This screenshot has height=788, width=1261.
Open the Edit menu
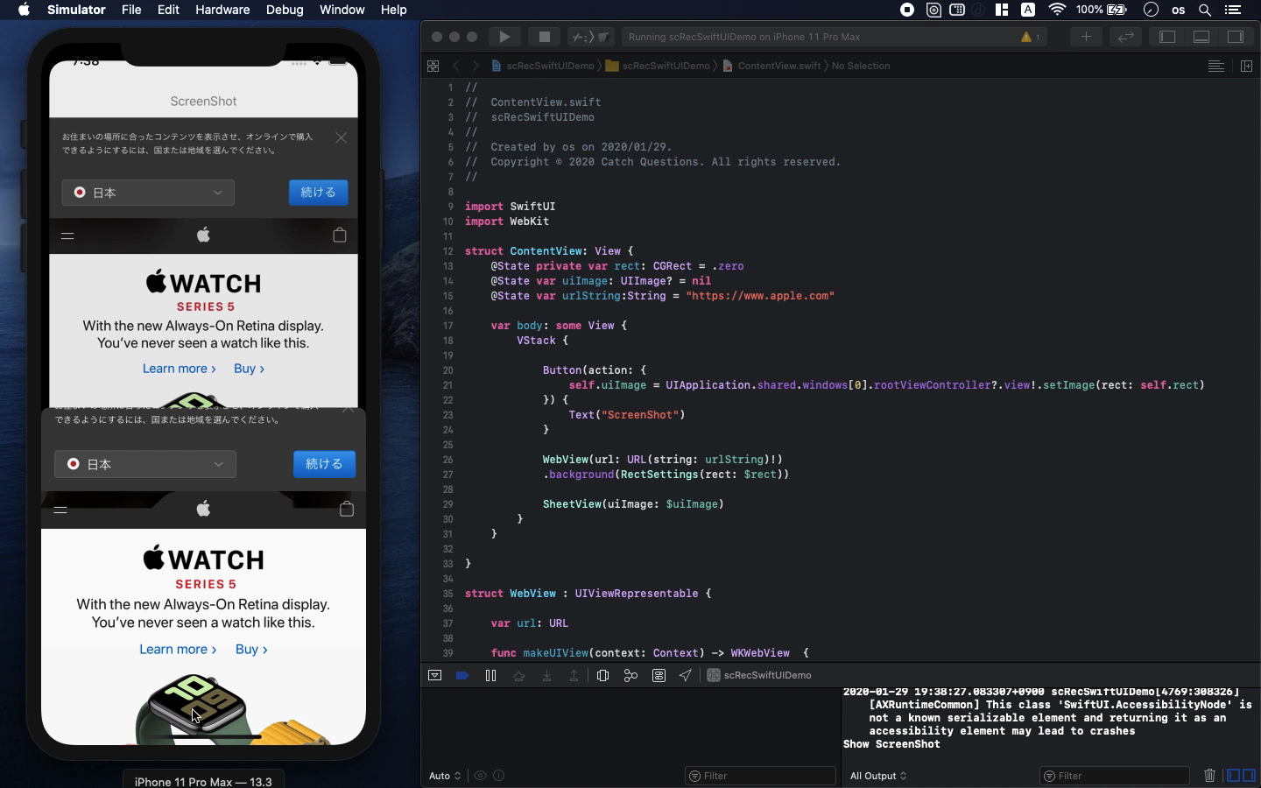tap(168, 10)
